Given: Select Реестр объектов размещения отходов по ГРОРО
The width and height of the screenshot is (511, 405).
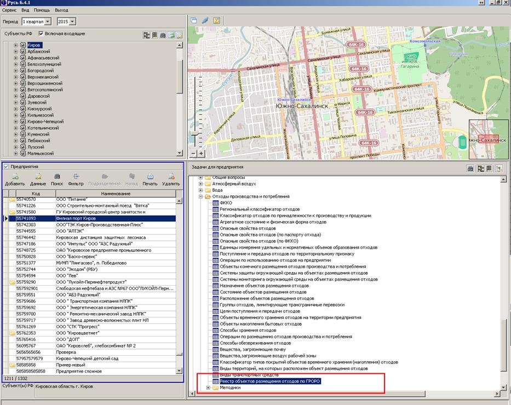Looking at the screenshot, I should [x=270, y=381].
